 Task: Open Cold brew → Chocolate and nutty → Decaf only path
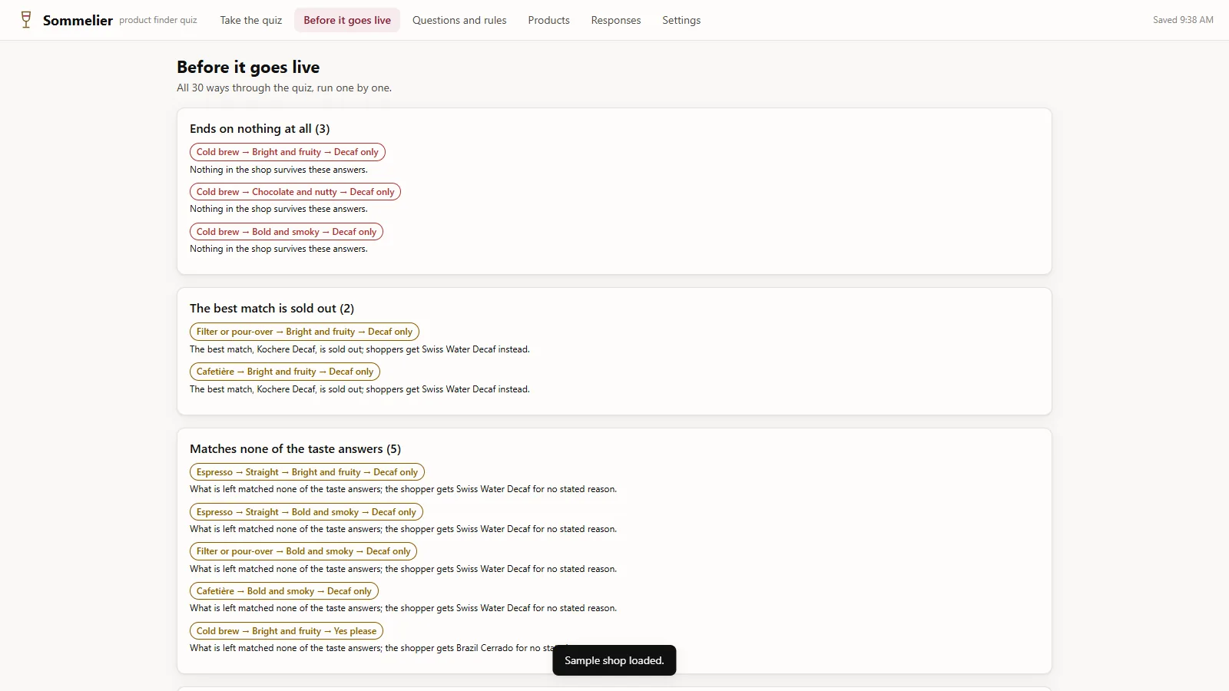(x=295, y=192)
